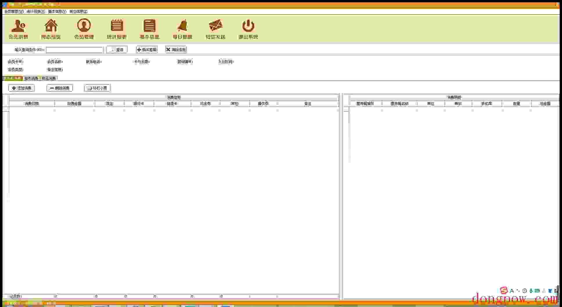
Task: Click 卡内余额 label
Action: (x=142, y=62)
